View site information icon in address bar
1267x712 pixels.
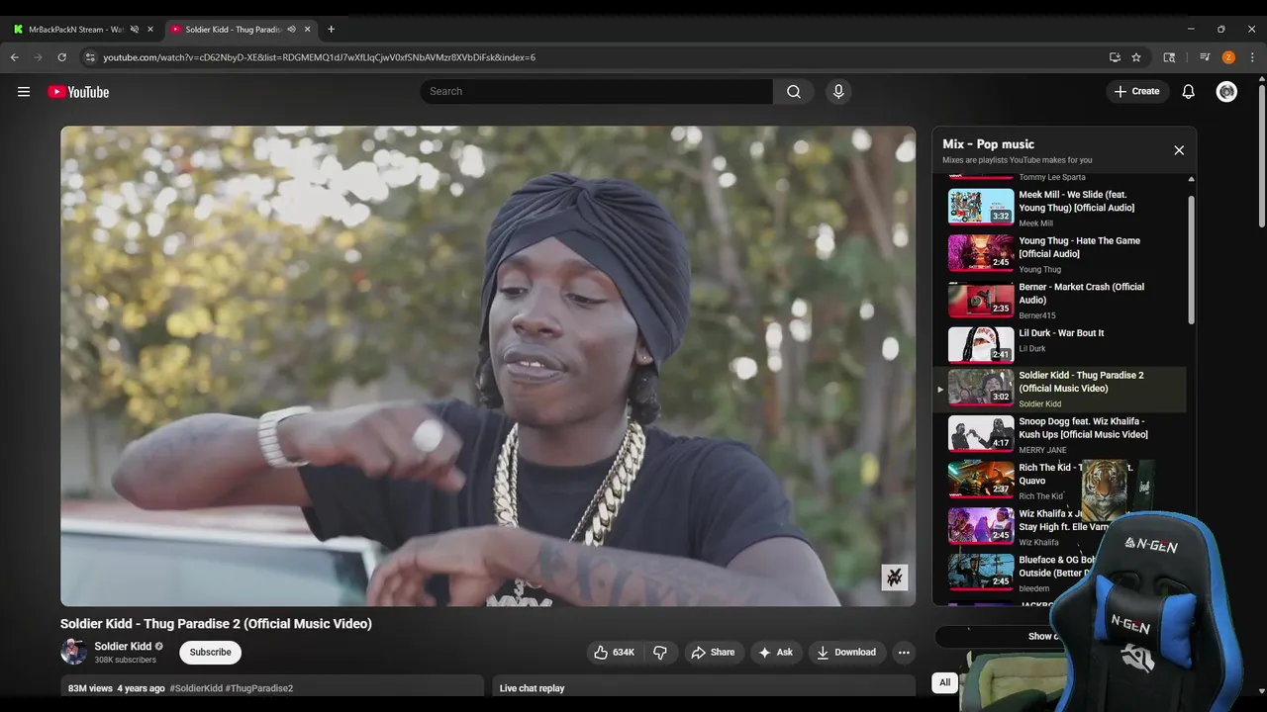coord(90,57)
